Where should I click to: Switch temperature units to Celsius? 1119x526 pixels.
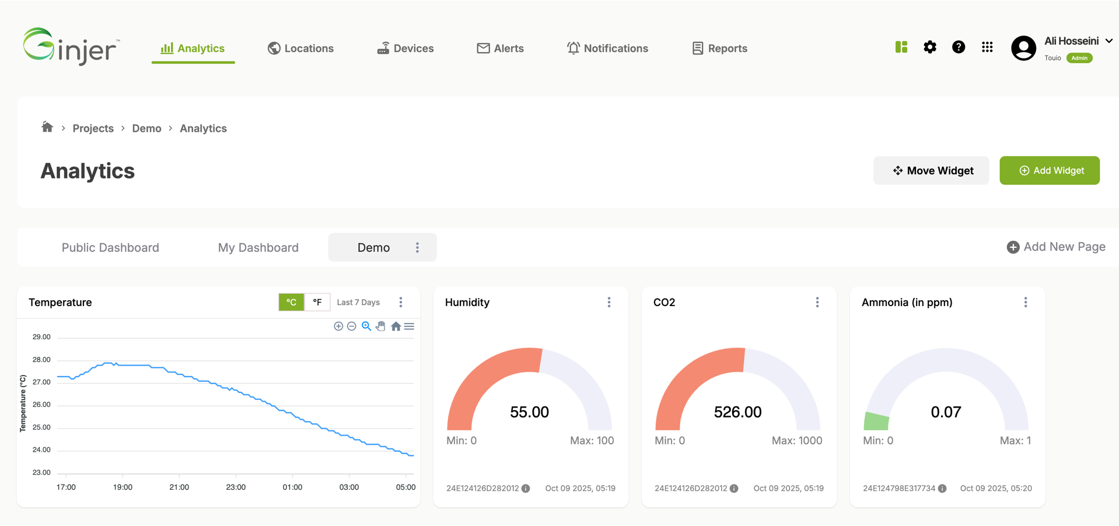point(291,302)
